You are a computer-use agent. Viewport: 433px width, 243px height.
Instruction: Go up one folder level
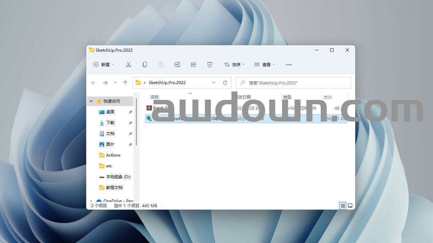tap(125, 83)
